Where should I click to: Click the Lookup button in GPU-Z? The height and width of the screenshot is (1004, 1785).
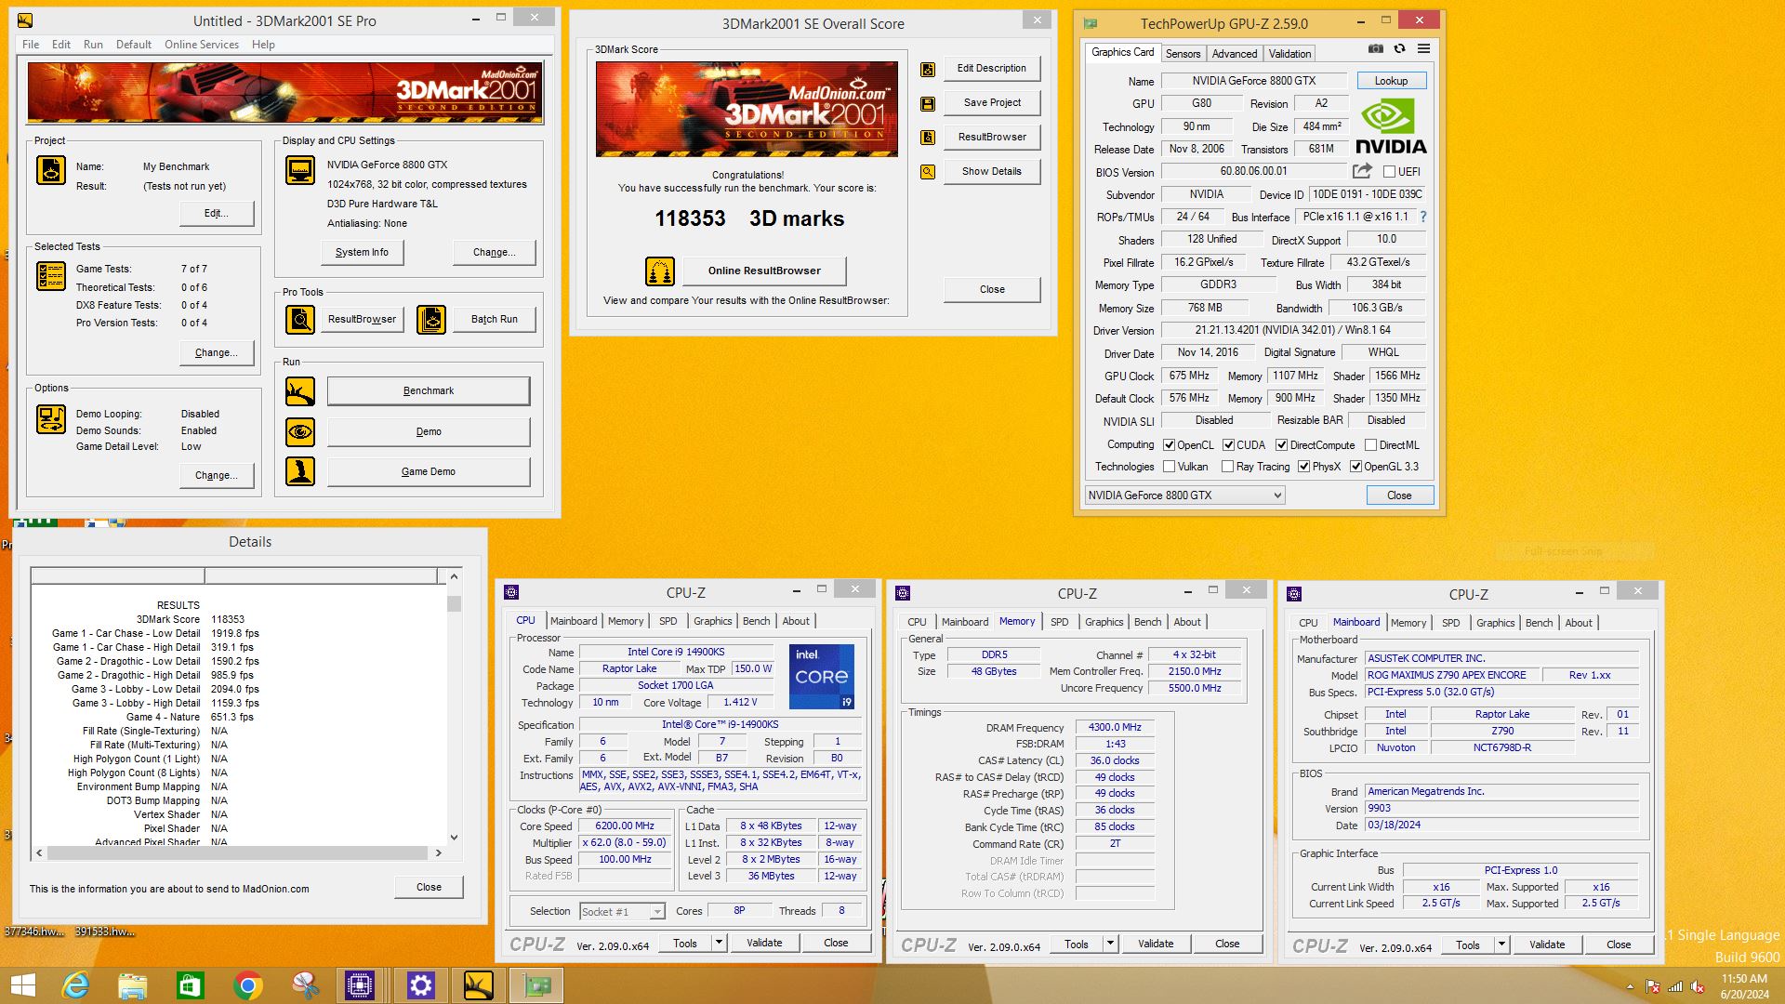pyautogui.click(x=1391, y=81)
